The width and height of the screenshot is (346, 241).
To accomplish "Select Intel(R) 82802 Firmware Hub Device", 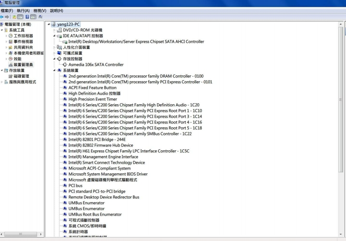I will 101,145.
